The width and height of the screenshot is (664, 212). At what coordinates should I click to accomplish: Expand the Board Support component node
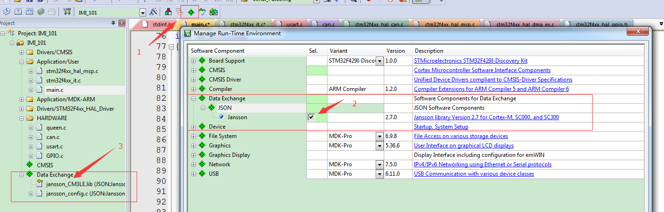pos(193,61)
